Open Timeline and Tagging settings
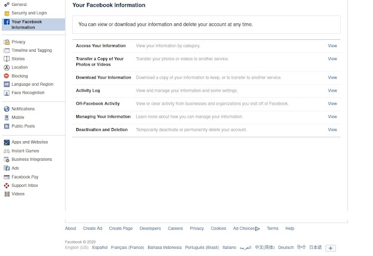The height and width of the screenshot is (256, 373). (32, 51)
